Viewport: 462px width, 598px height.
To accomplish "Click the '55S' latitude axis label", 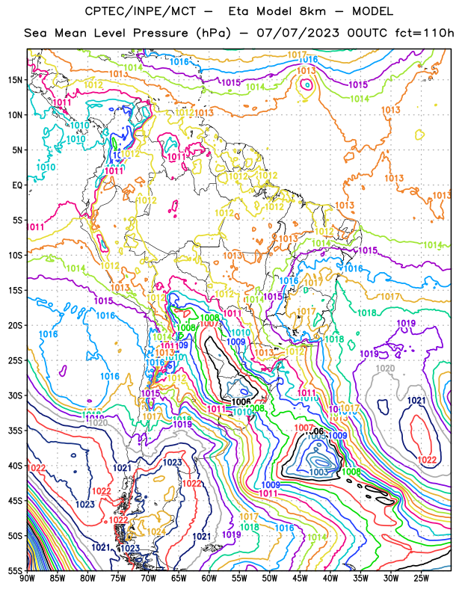I will (x=15, y=571).
